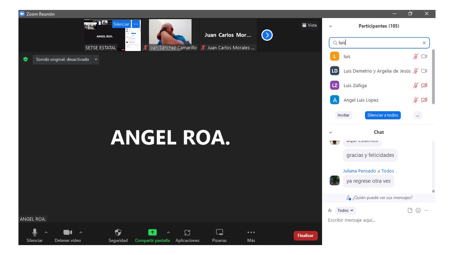Open ¿Quién puede ver sus mensajes? link

tap(380, 198)
